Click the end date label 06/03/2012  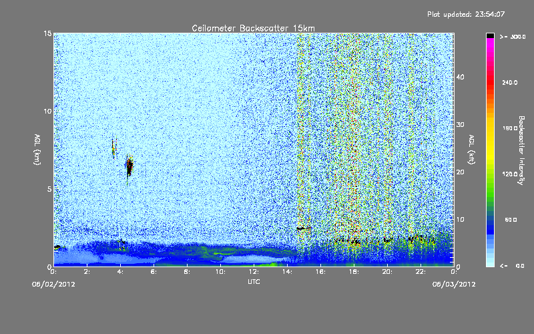tap(454, 285)
